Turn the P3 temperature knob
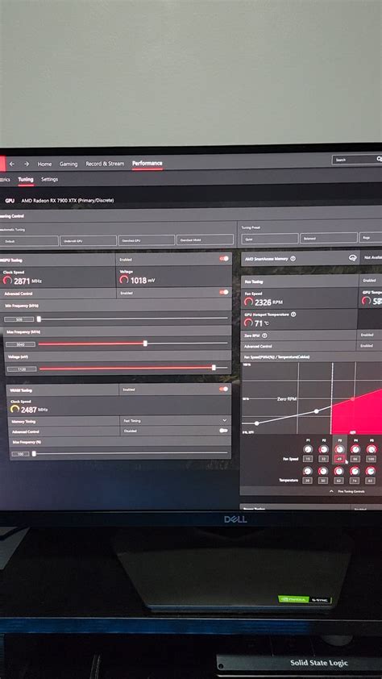 (x=339, y=471)
